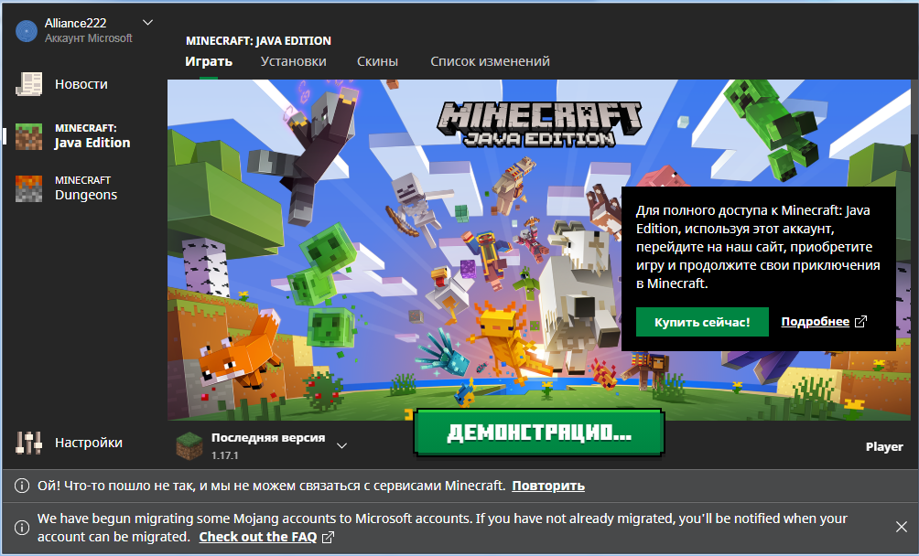Click the Minecraft Java Edition banner logo

pyautogui.click(x=539, y=123)
